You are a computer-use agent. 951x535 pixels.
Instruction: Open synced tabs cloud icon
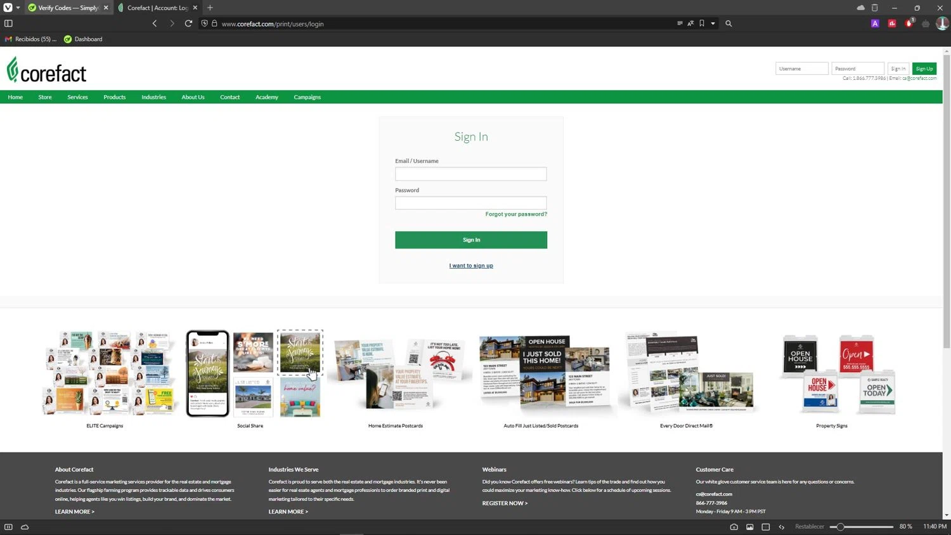click(860, 8)
